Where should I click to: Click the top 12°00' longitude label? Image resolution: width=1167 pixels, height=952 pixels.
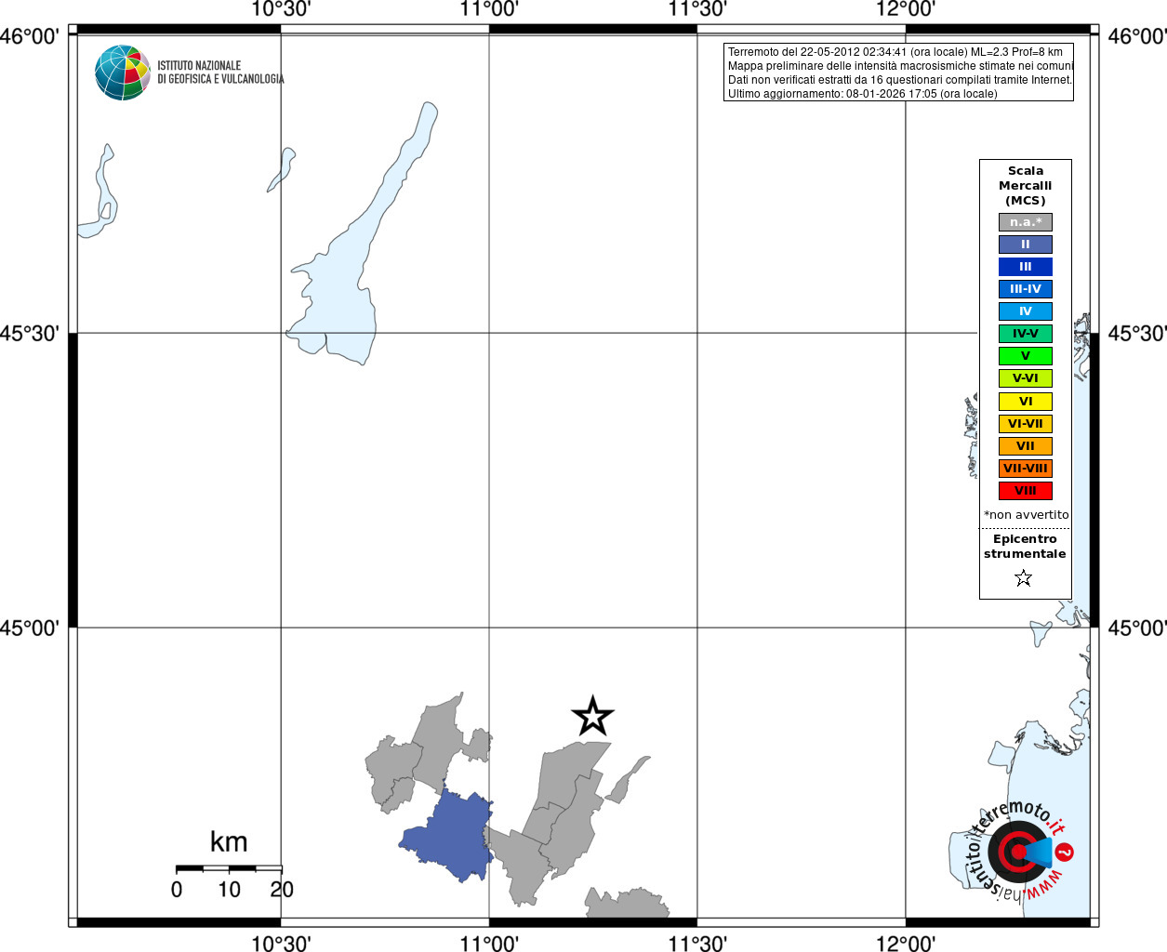pyautogui.click(x=906, y=9)
